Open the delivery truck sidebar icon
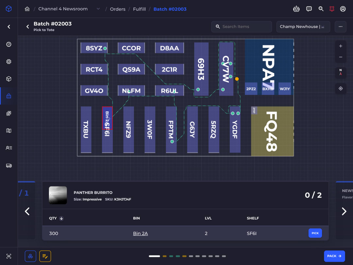The height and width of the screenshot is (265, 353). 9,166
